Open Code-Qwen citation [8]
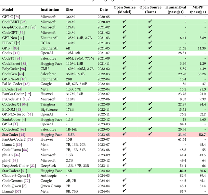The width and height of the screenshot is (208, 195). (x=24, y=186)
